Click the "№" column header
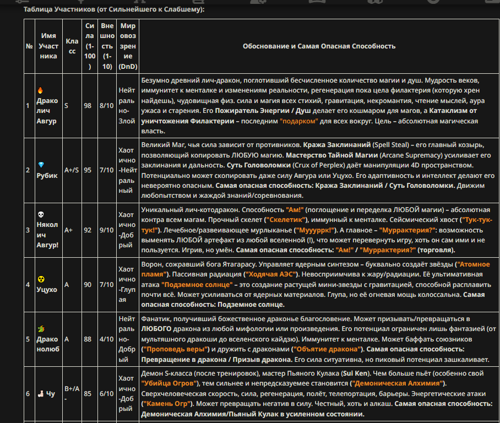500x423 pixels. pyautogui.click(x=29, y=46)
